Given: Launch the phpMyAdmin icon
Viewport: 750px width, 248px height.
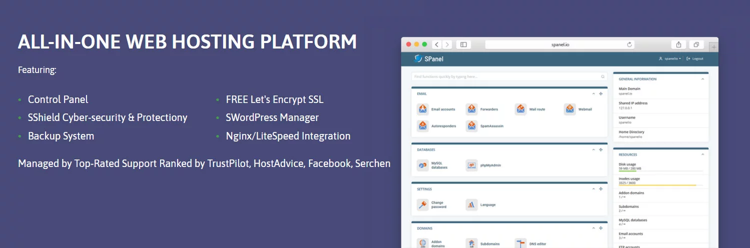Looking at the screenshot, I should point(472,165).
